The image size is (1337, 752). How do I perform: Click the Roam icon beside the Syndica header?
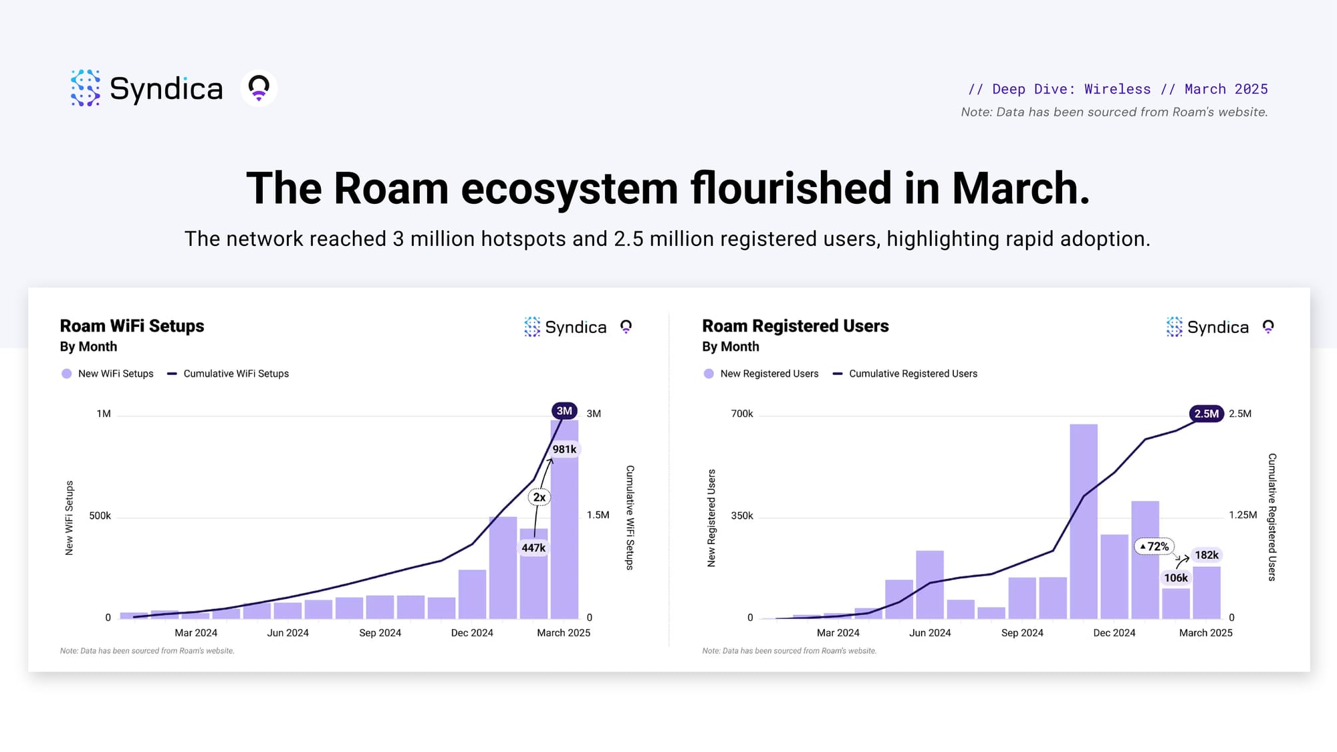(259, 88)
